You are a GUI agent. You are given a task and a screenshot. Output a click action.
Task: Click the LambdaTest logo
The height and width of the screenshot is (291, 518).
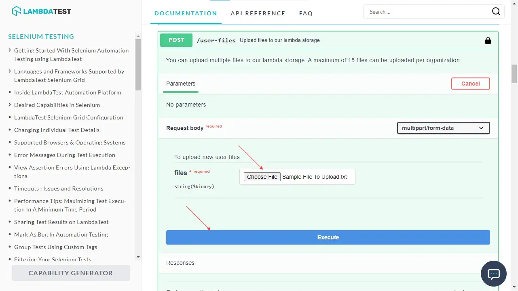[x=42, y=11]
